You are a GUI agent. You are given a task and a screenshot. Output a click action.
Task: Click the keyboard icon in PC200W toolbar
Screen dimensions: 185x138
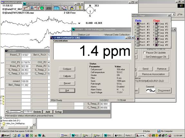(48, 8)
